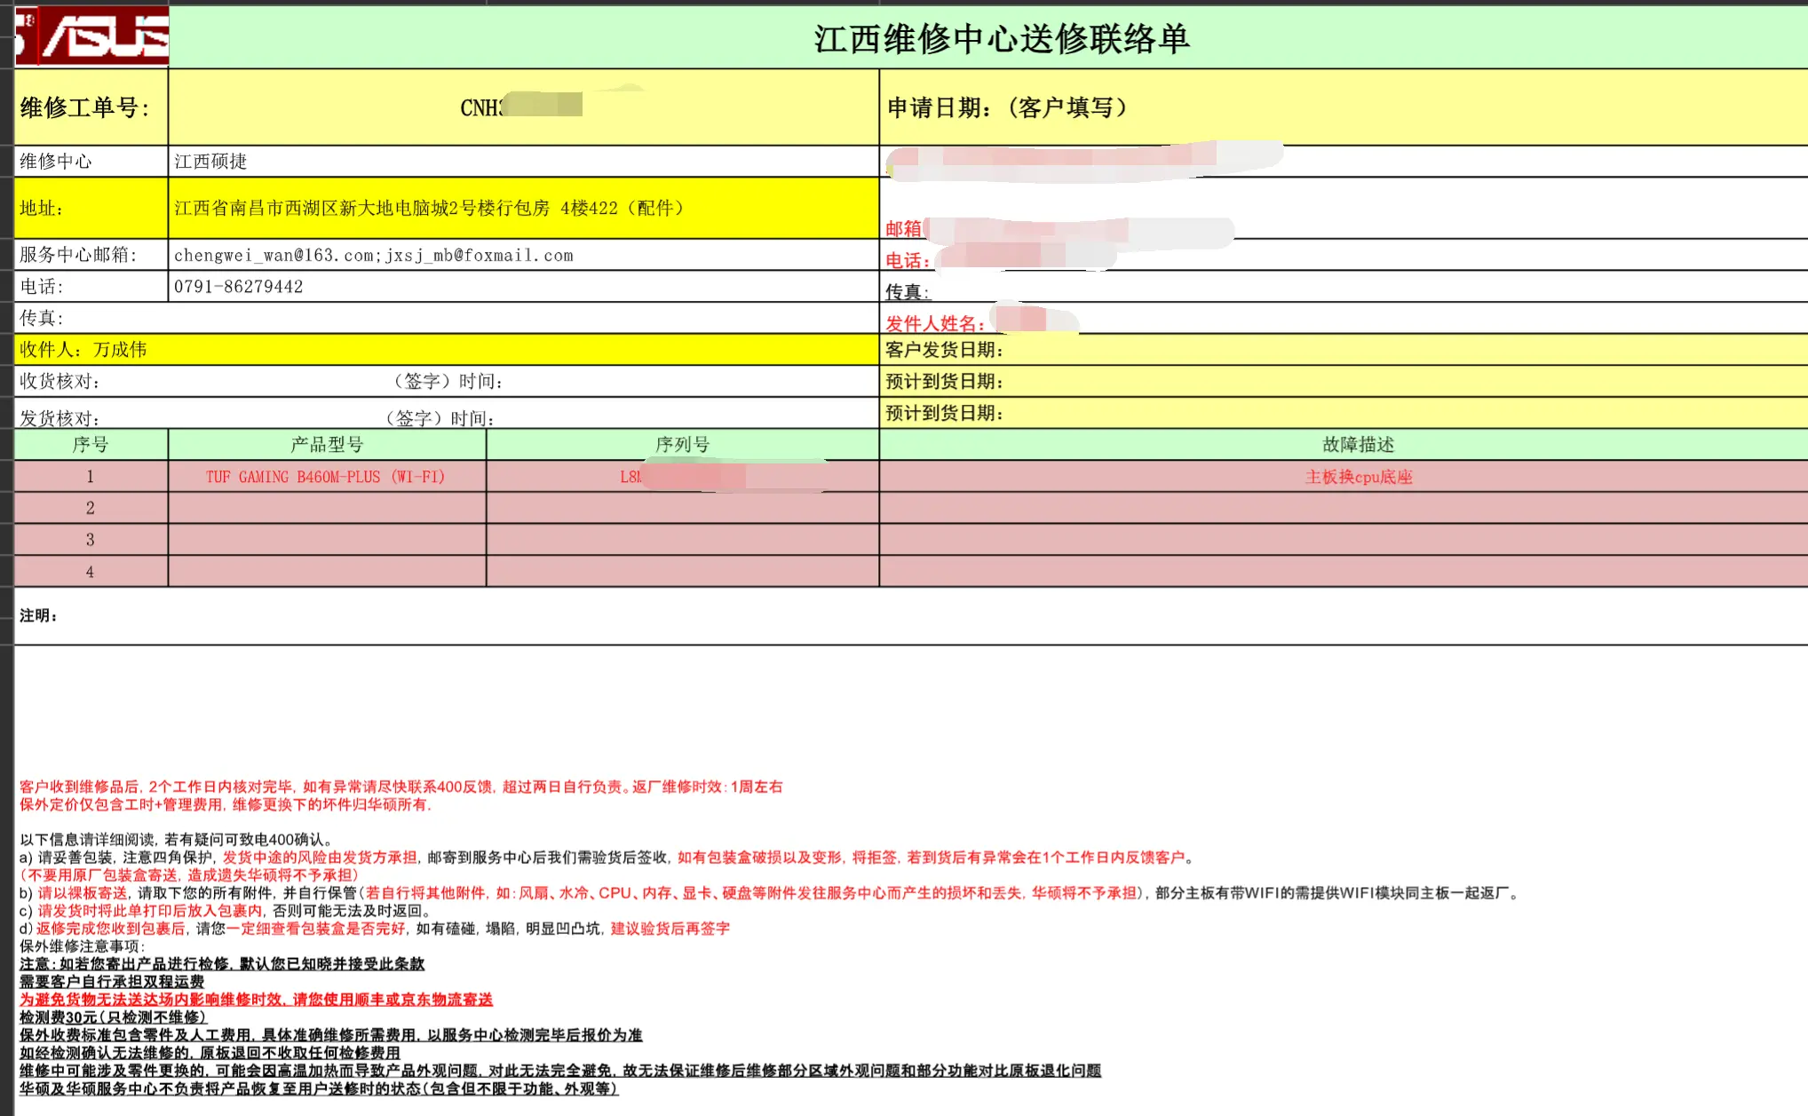1808x1116 pixels.
Task: Click the line 以下信息请详细阅读
Action: [x=178, y=840]
